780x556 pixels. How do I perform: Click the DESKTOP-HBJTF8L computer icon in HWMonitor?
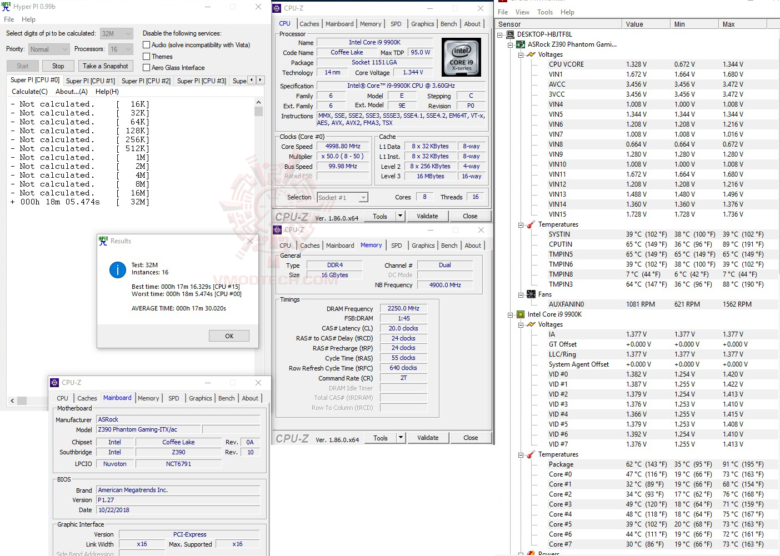tap(510, 34)
